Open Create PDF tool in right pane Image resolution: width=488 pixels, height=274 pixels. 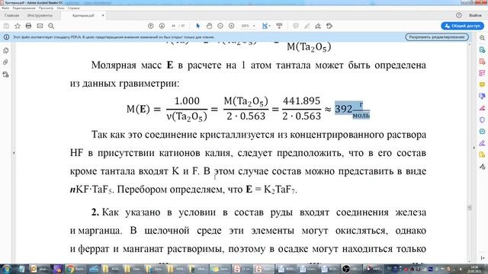[482, 62]
